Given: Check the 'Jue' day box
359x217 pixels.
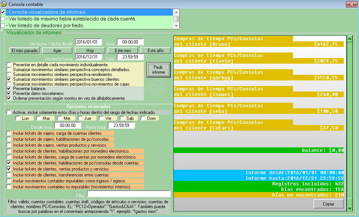Looking at the screenshot, I should click(x=81, y=118).
